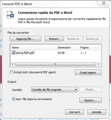The width and height of the screenshot is (111, 120).
Task: Close the Converti PDF in Word dialog
Action: (x=104, y=3)
